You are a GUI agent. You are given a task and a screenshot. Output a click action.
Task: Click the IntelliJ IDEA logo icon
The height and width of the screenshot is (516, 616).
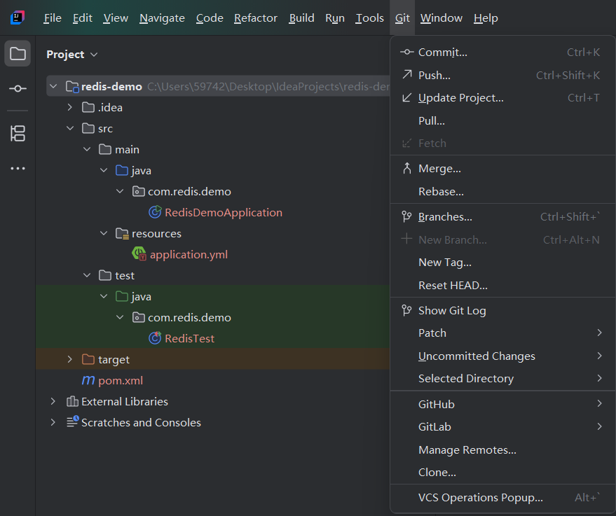(18, 18)
